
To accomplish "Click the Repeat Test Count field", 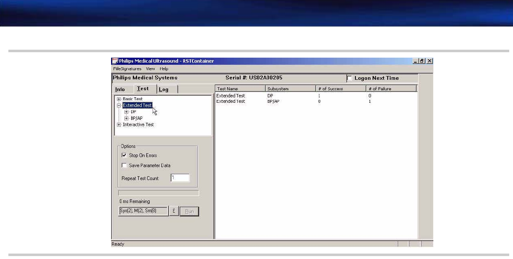I will 180,178.
